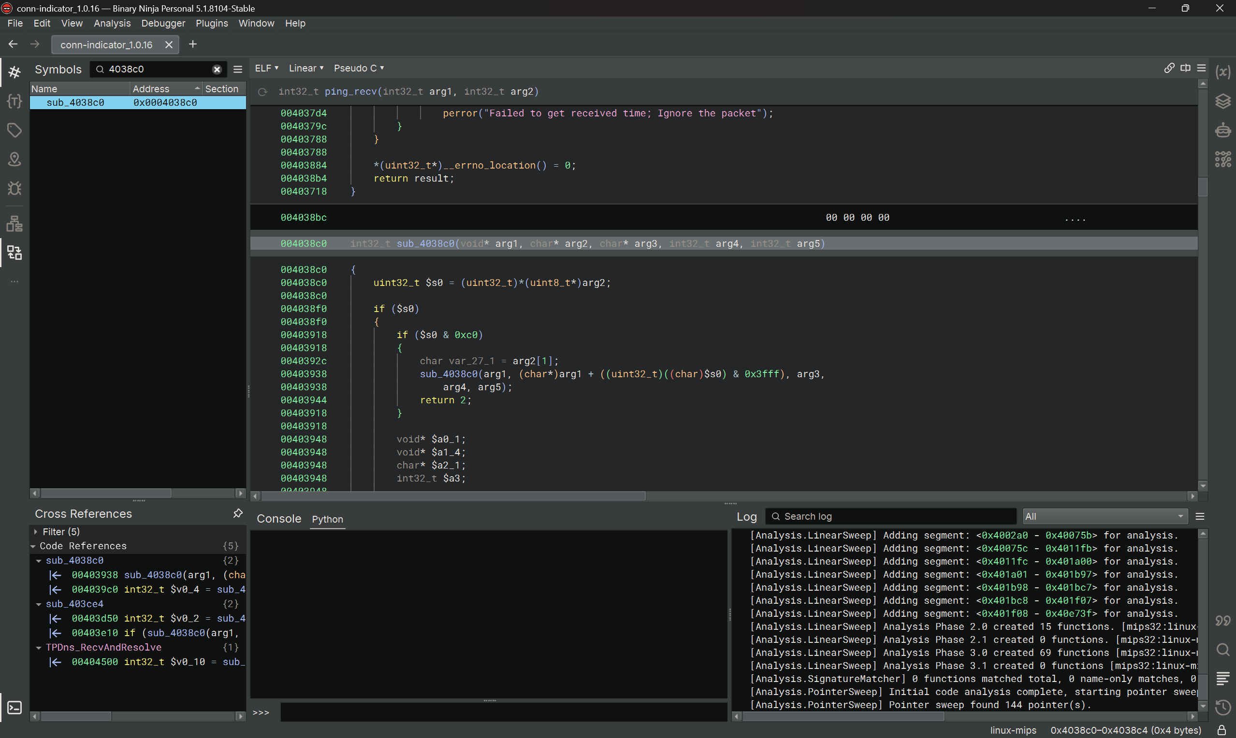Open the Pseudo C language dropdown
Viewport: 1236px width, 738px height.
[x=359, y=68]
